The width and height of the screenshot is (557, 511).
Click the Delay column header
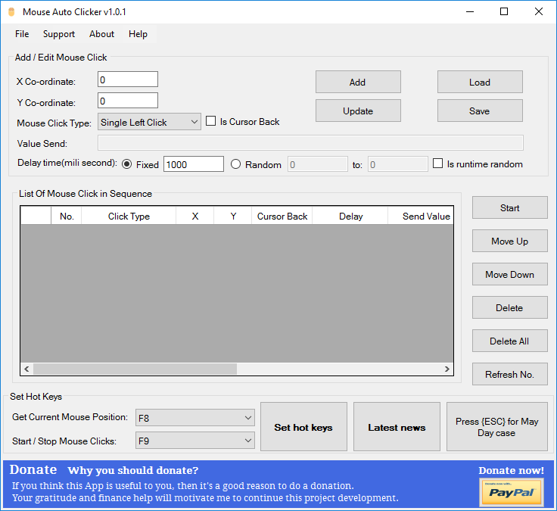click(350, 216)
